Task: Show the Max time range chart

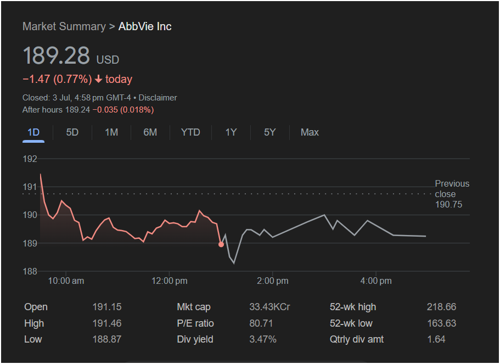Action: (x=310, y=132)
